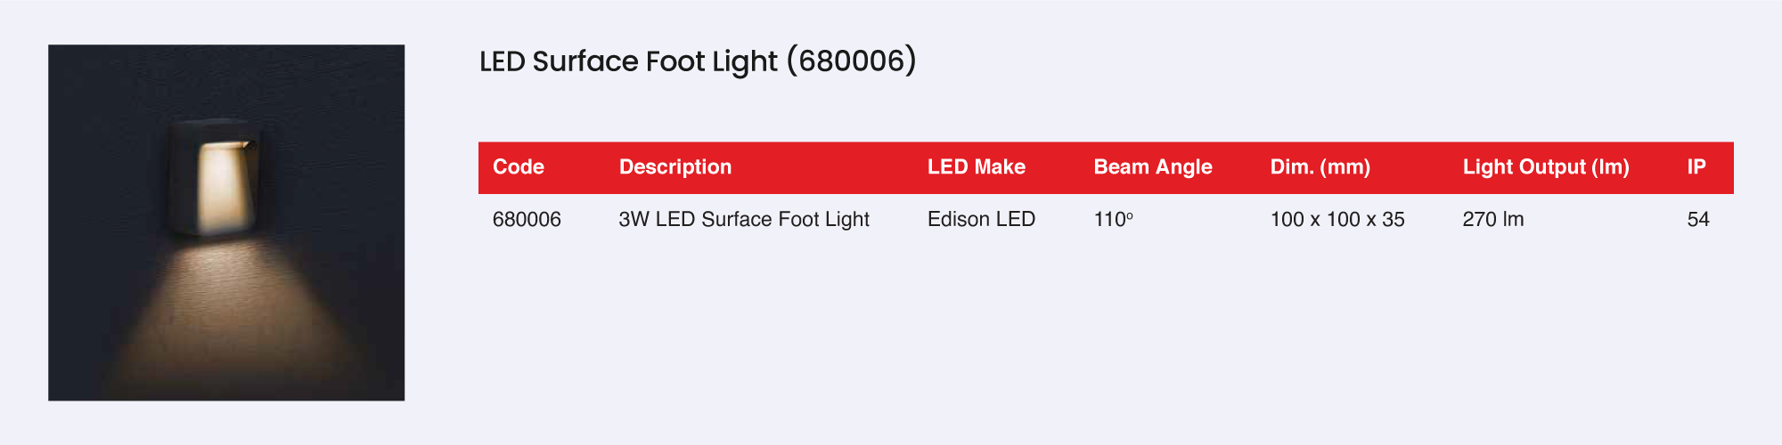This screenshot has height=445, width=1782.
Task: Click the LED Make column header
Action: pyautogui.click(x=976, y=167)
